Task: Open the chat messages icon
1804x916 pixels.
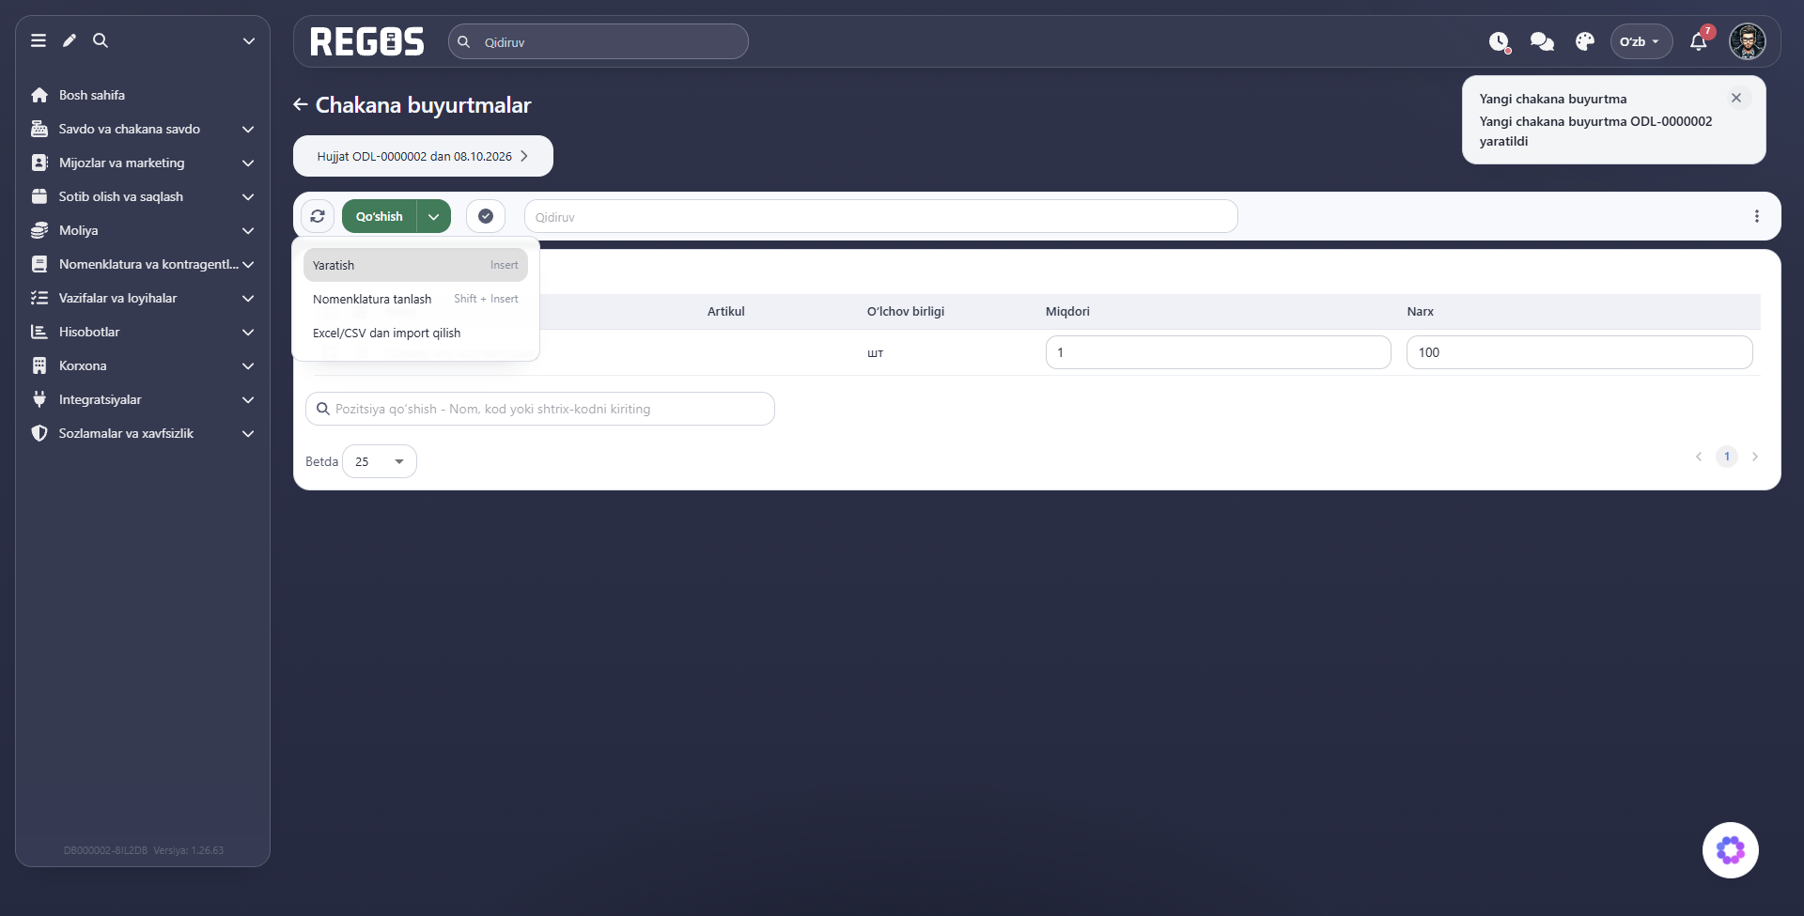Action: pyautogui.click(x=1542, y=41)
